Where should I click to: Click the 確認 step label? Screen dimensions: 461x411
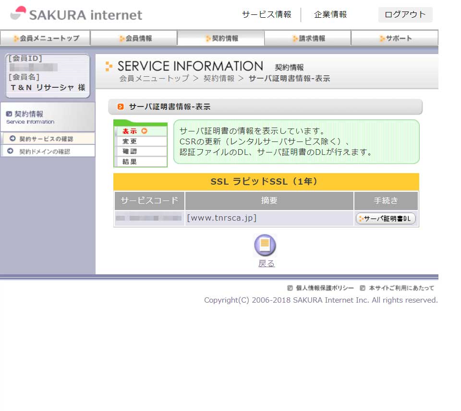pos(130,152)
